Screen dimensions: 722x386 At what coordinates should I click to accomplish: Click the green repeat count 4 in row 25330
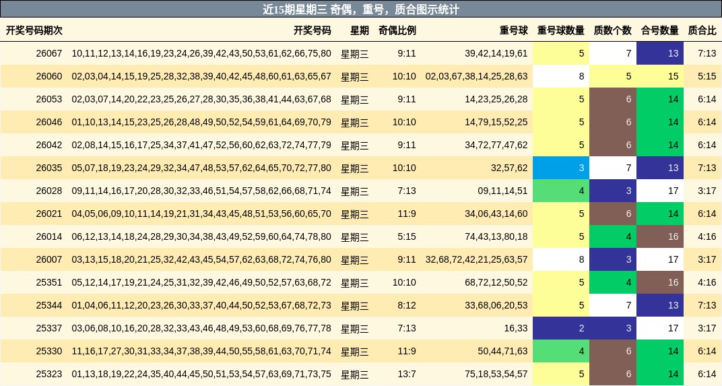tap(561, 352)
